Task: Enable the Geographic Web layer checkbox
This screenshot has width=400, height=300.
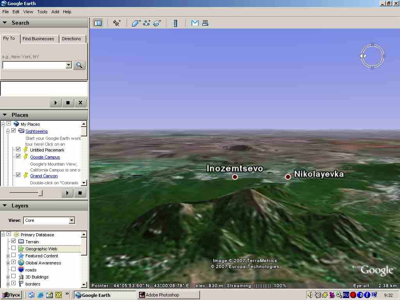Action: 14,248
